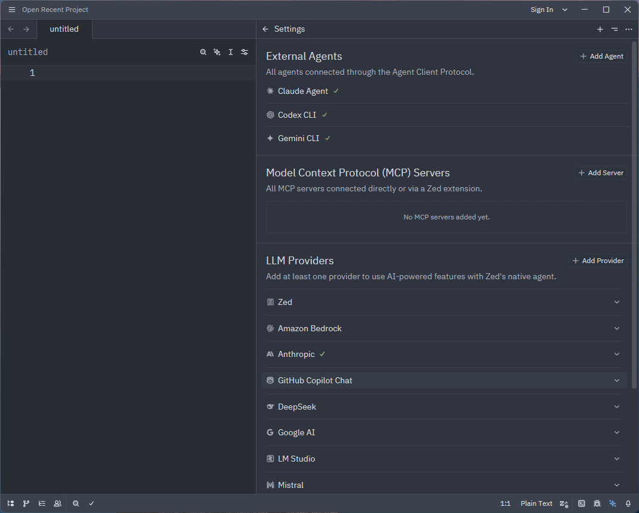Open the main hamburger menu
This screenshot has height=513, width=639.
click(x=12, y=10)
